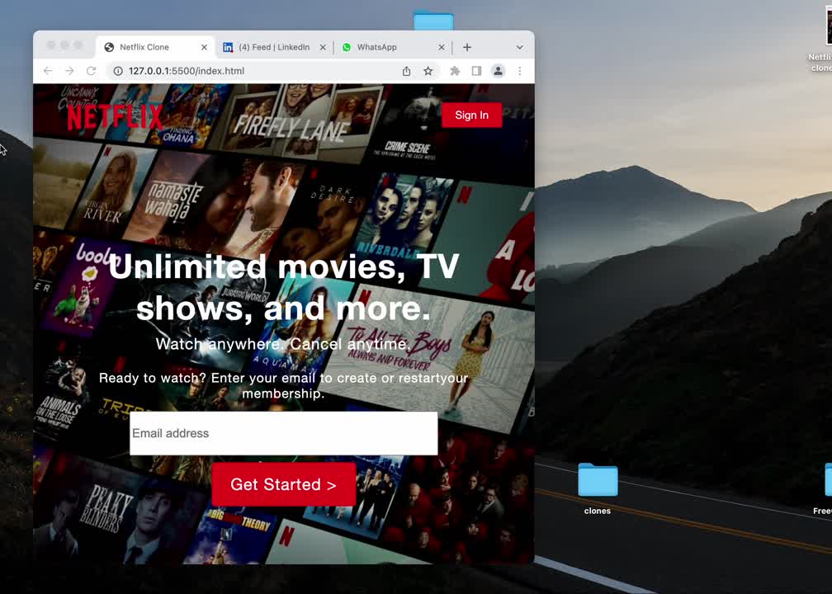Open a new tab with plus icon

(467, 47)
